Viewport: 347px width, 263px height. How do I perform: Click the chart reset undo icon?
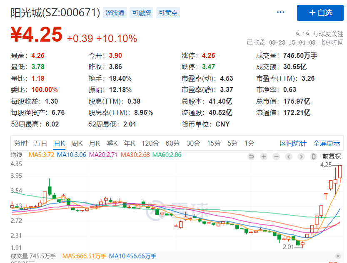(251, 157)
